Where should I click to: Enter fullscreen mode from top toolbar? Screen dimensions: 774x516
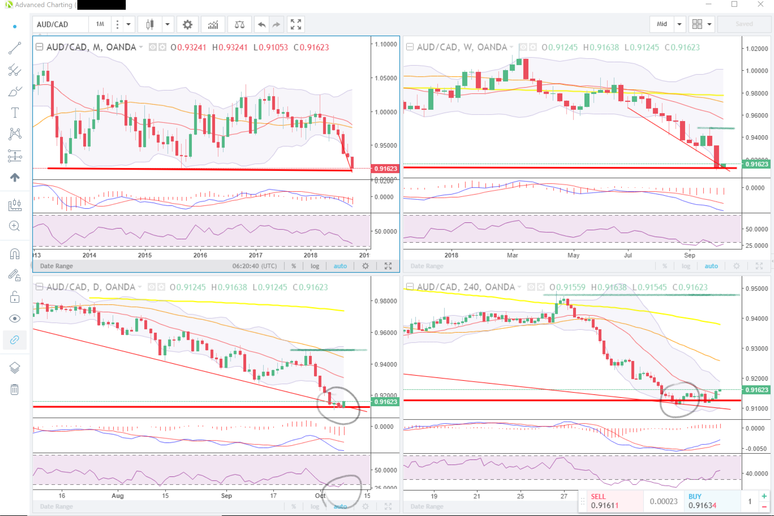click(x=296, y=24)
